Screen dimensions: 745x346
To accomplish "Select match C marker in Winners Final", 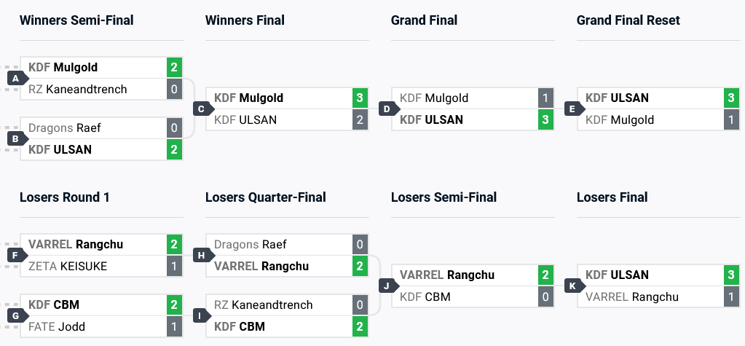I will pos(200,109).
